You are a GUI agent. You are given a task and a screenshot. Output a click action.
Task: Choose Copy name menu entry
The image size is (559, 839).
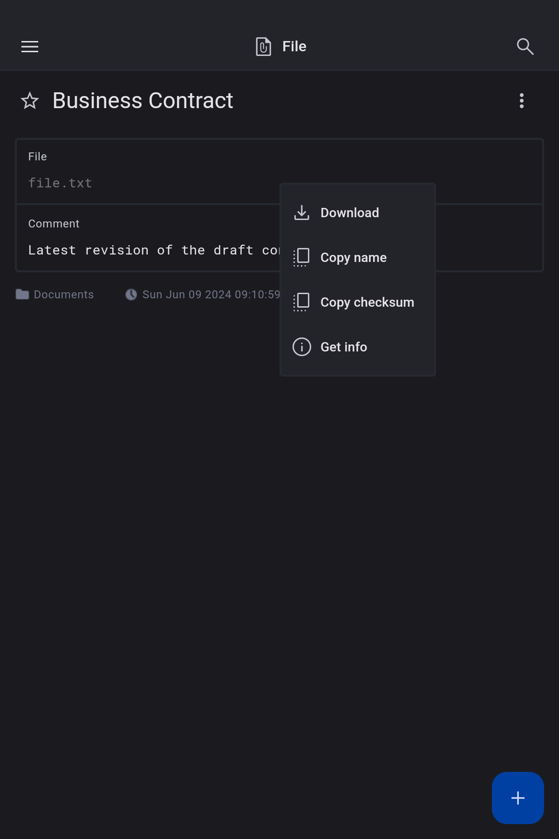(x=353, y=258)
